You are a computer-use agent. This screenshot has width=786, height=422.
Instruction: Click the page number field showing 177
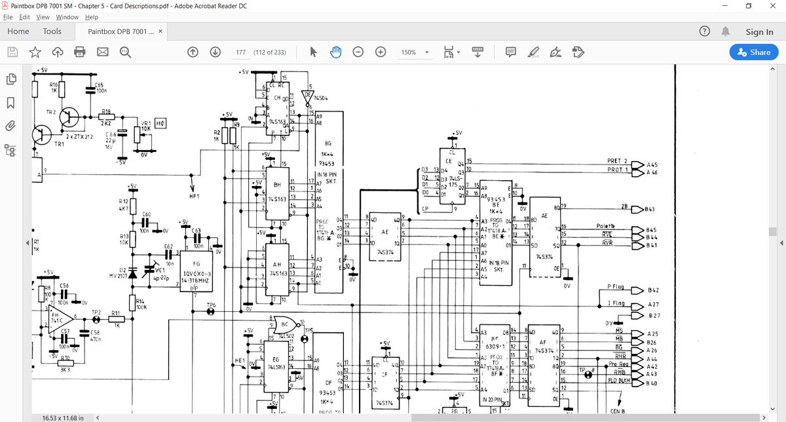[x=240, y=52]
